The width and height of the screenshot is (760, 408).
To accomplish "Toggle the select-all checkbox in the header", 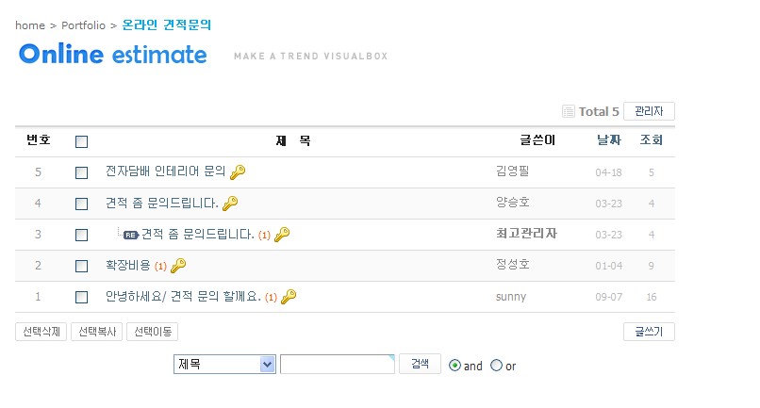I will [x=81, y=141].
